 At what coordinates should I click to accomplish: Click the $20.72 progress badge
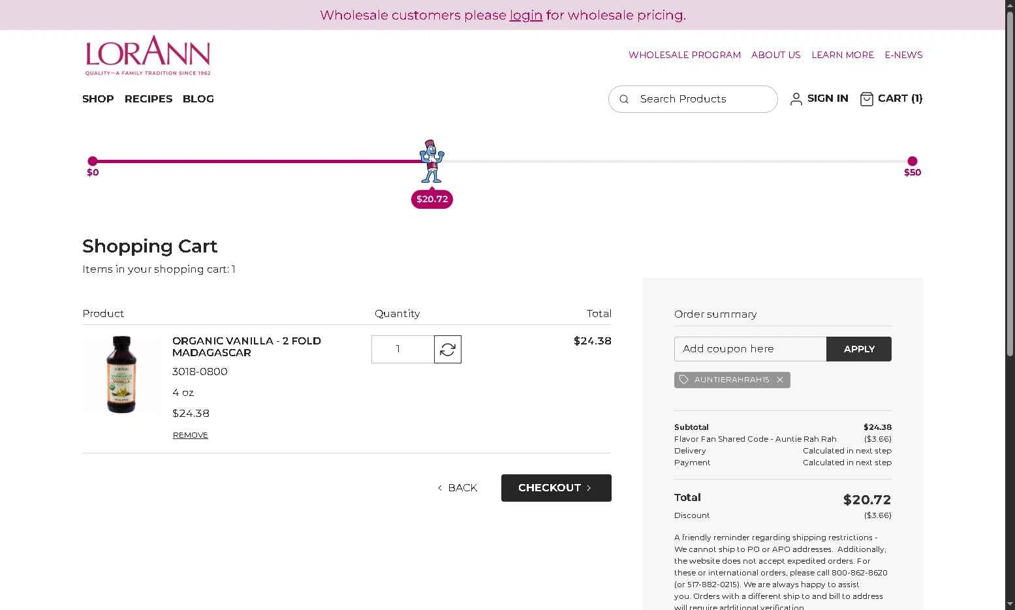pyautogui.click(x=432, y=199)
